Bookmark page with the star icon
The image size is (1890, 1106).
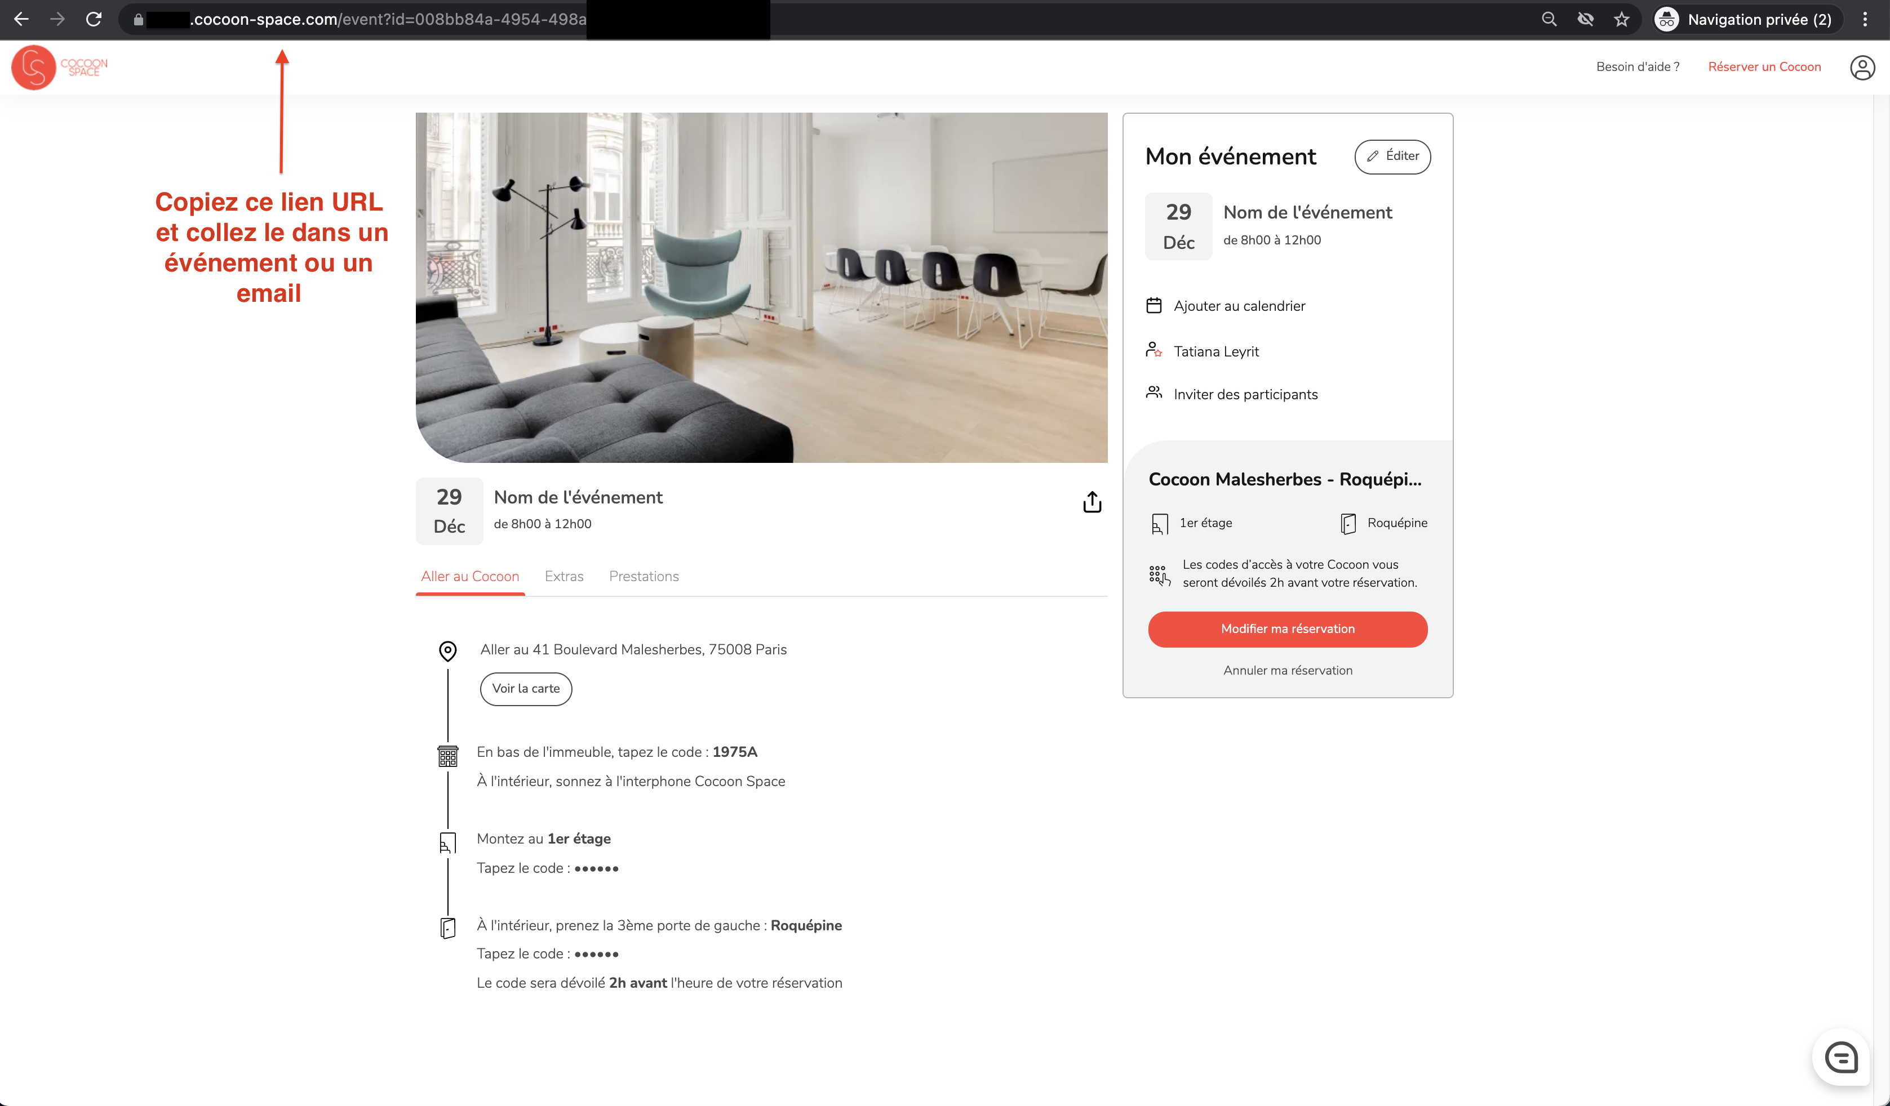point(1622,20)
